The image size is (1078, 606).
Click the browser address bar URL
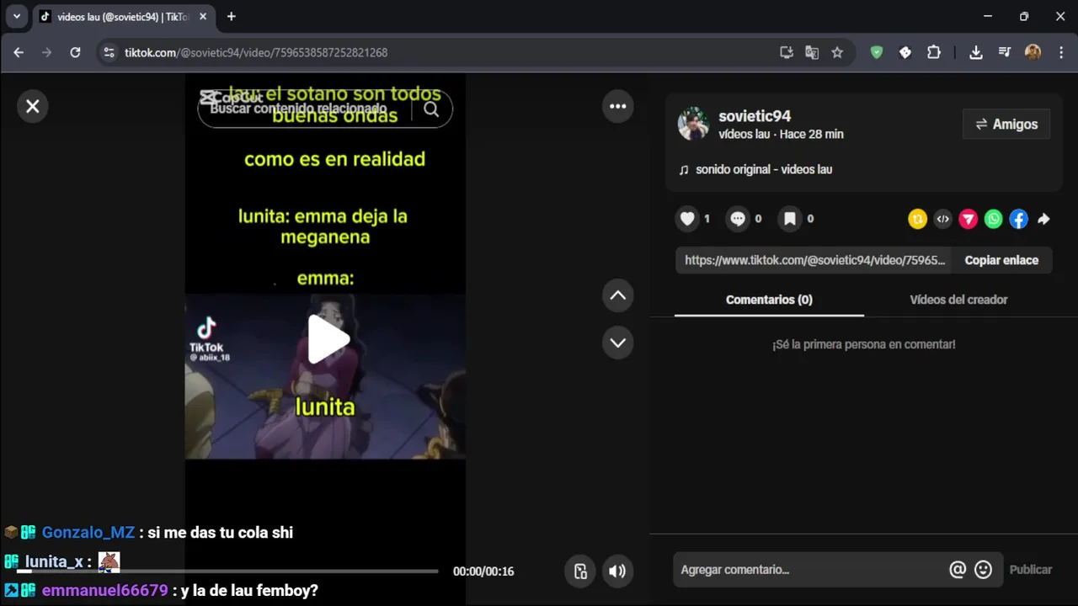[256, 52]
